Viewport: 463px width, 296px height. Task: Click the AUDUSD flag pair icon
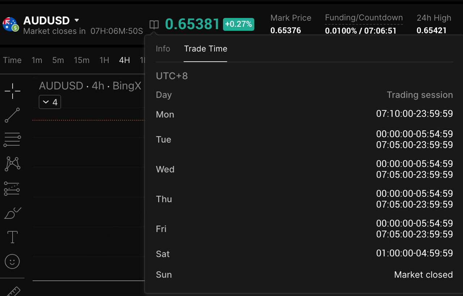(10, 24)
